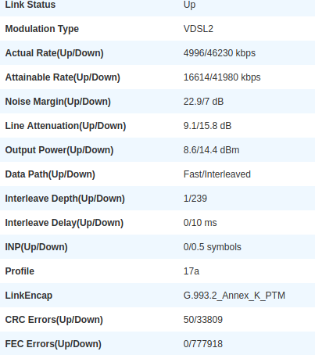Select the 8.6/14.4 dBm value

pos(211,150)
